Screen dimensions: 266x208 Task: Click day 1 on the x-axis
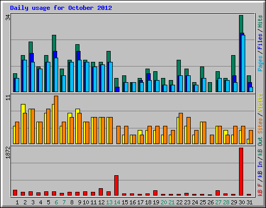click(17, 202)
